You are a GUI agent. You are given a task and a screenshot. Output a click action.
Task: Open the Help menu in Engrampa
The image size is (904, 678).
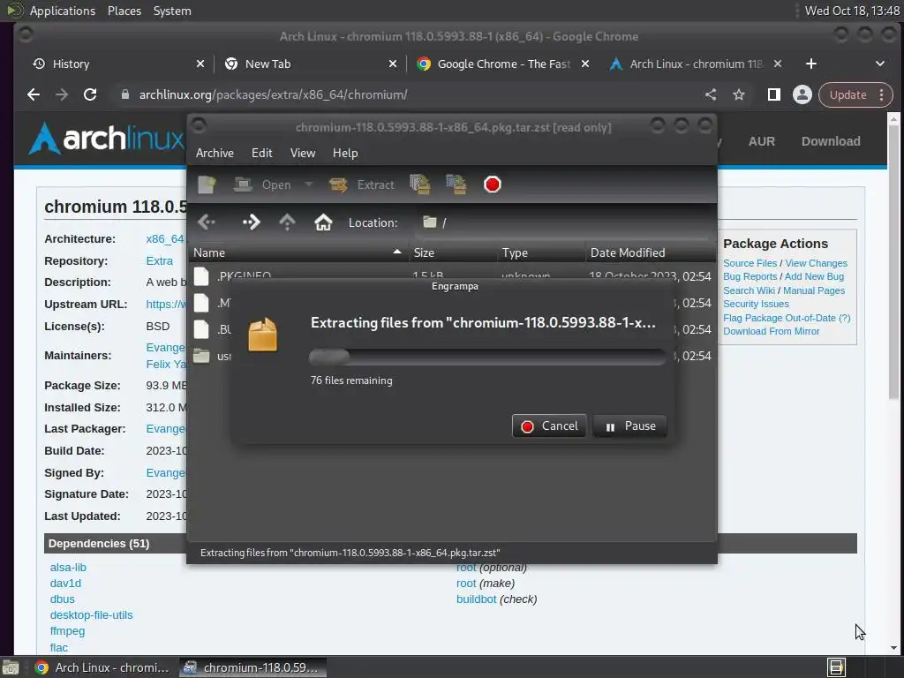tap(345, 153)
